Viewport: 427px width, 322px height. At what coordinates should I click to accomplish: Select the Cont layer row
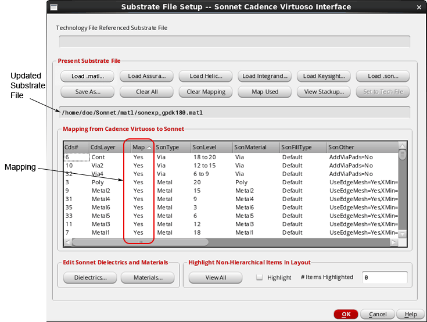231,157
